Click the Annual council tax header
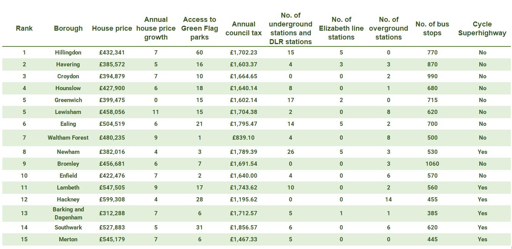This screenshot has width=512, height=249. click(x=243, y=28)
